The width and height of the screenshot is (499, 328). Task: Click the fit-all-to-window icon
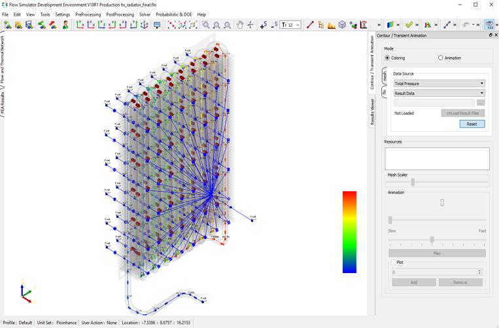pos(172,25)
